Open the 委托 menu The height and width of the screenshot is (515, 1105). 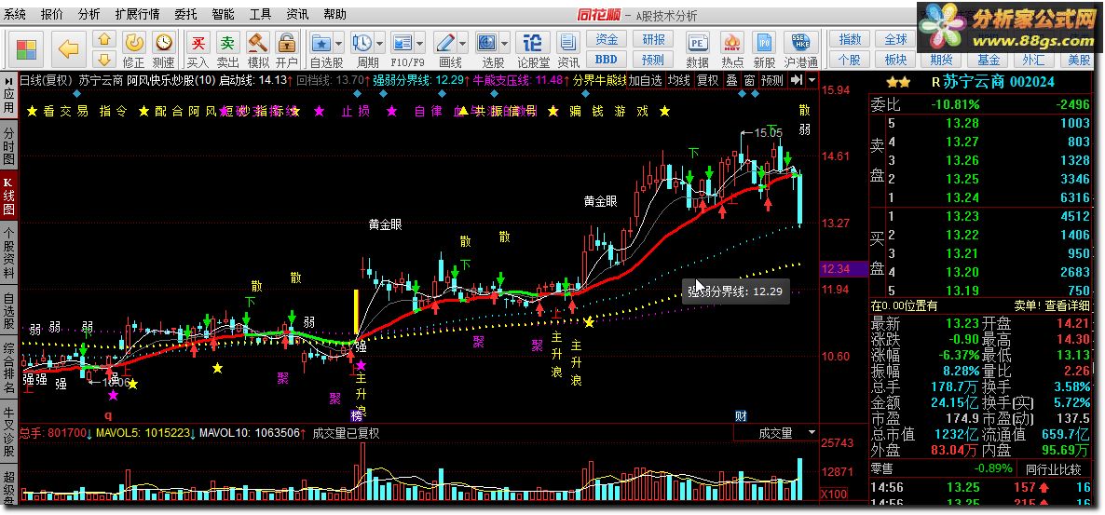coord(185,14)
